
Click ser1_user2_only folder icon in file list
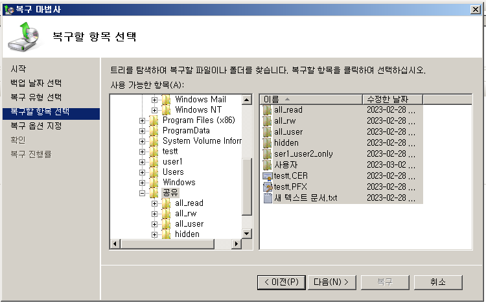[267, 154]
